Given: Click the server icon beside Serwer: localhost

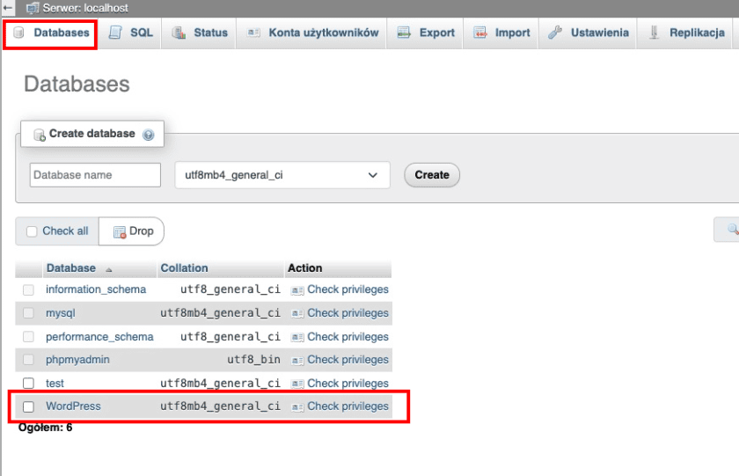Looking at the screenshot, I should click(x=32, y=8).
